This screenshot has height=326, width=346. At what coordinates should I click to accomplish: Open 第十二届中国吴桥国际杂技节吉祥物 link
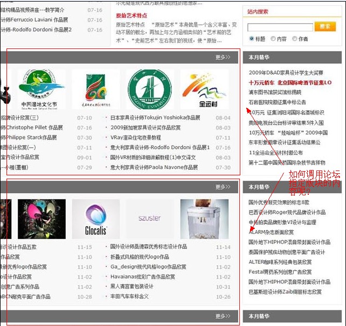[287, 162]
